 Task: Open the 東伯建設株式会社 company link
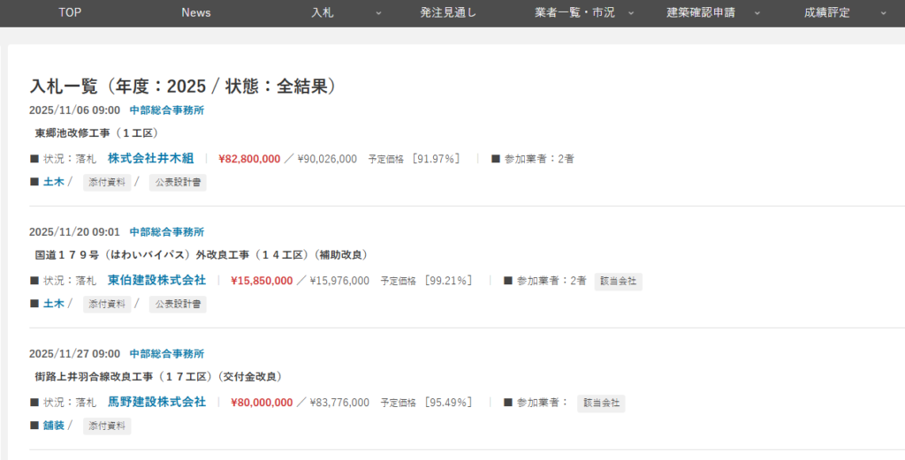click(x=156, y=281)
